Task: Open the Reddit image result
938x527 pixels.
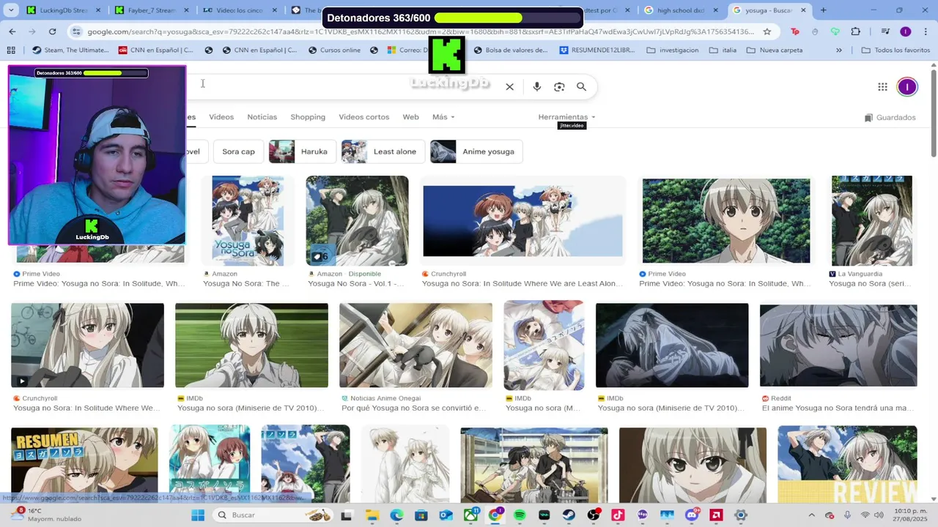Action: pyautogui.click(x=838, y=345)
